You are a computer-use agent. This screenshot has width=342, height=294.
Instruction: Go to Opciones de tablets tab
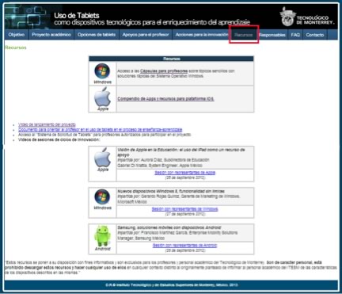point(97,35)
